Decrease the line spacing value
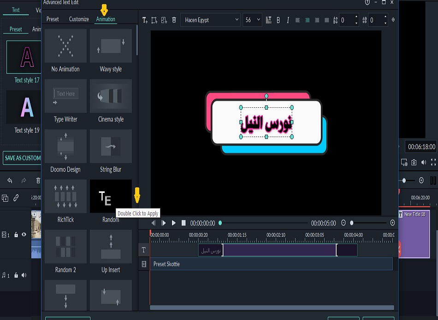The width and height of the screenshot is (438, 320). coord(356,23)
